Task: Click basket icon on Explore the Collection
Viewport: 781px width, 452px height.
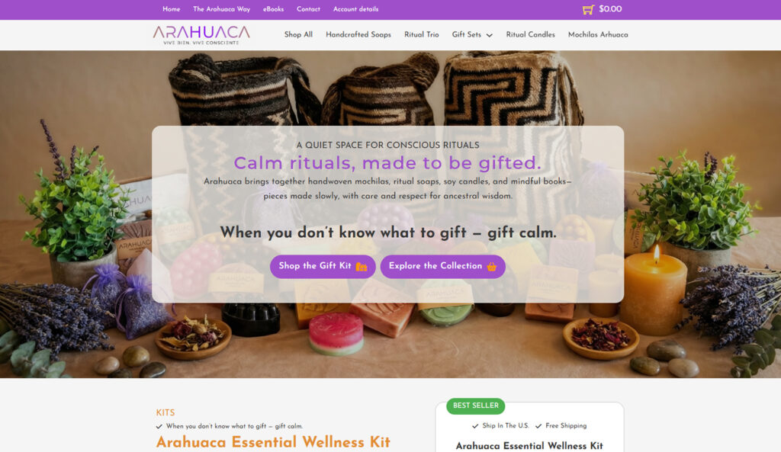Action: [492, 266]
